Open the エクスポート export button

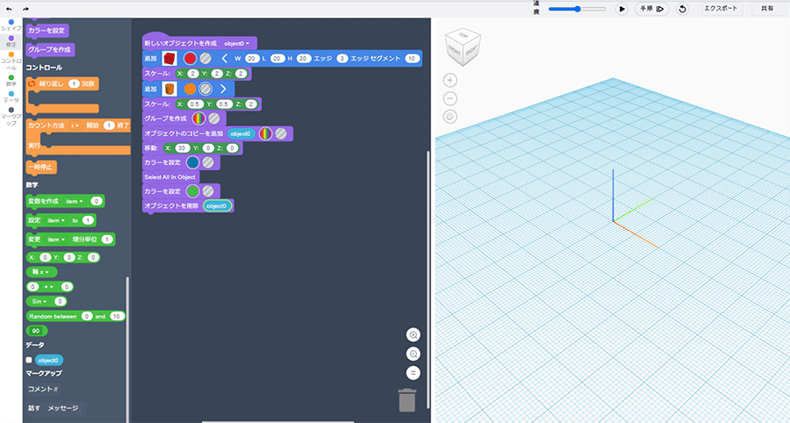point(722,9)
